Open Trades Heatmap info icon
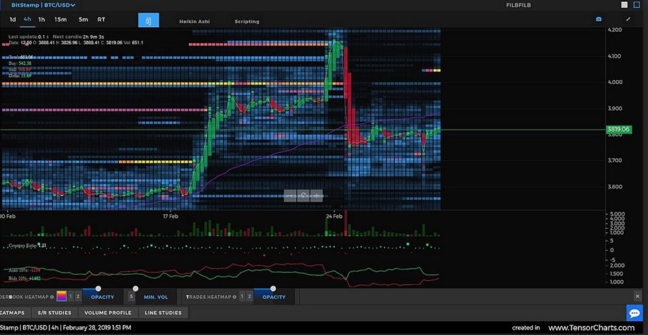 coord(234,297)
